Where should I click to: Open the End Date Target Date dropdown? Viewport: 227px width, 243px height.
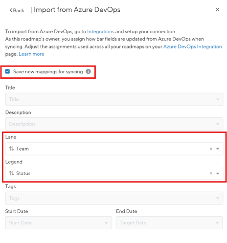pos(169,223)
